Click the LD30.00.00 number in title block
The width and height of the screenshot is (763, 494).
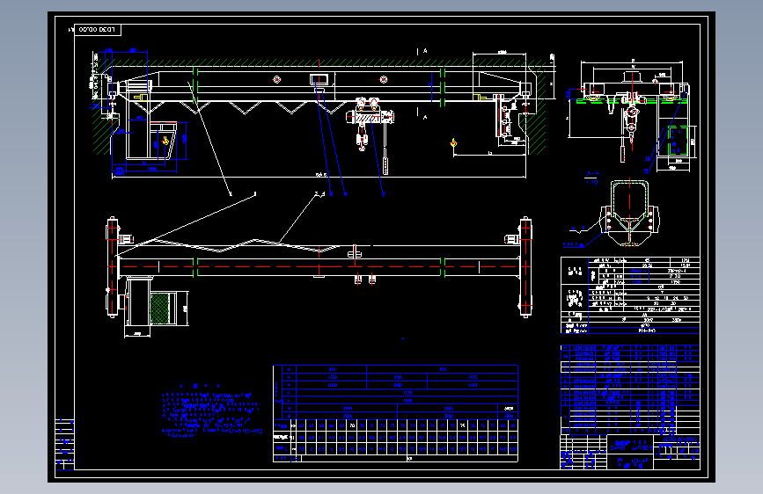click(x=679, y=439)
